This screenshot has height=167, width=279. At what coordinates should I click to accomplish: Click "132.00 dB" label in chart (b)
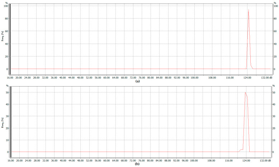(265, 161)
